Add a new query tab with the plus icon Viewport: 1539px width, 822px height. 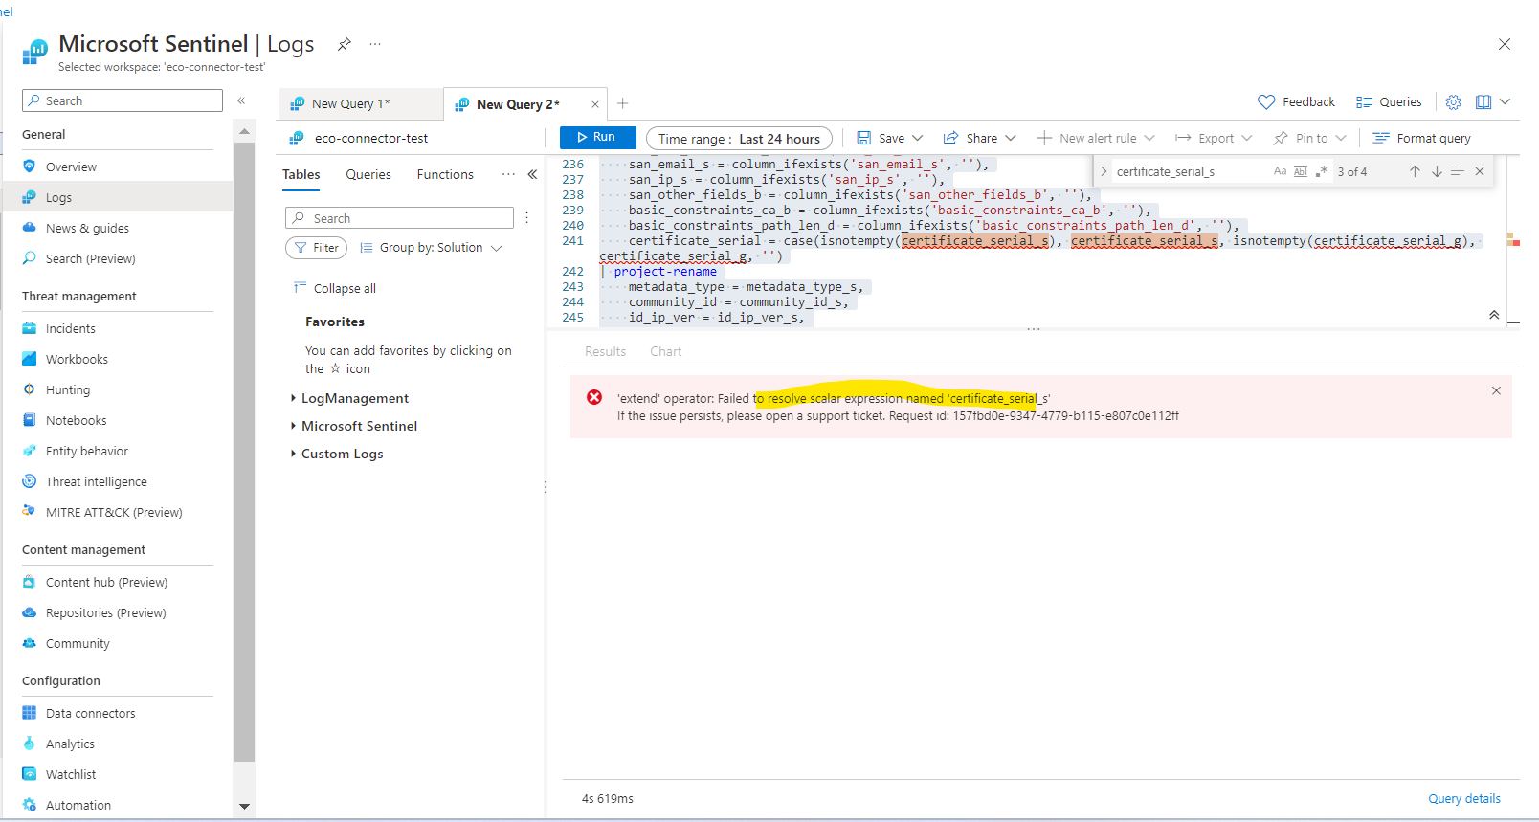(x=623, y=103)
